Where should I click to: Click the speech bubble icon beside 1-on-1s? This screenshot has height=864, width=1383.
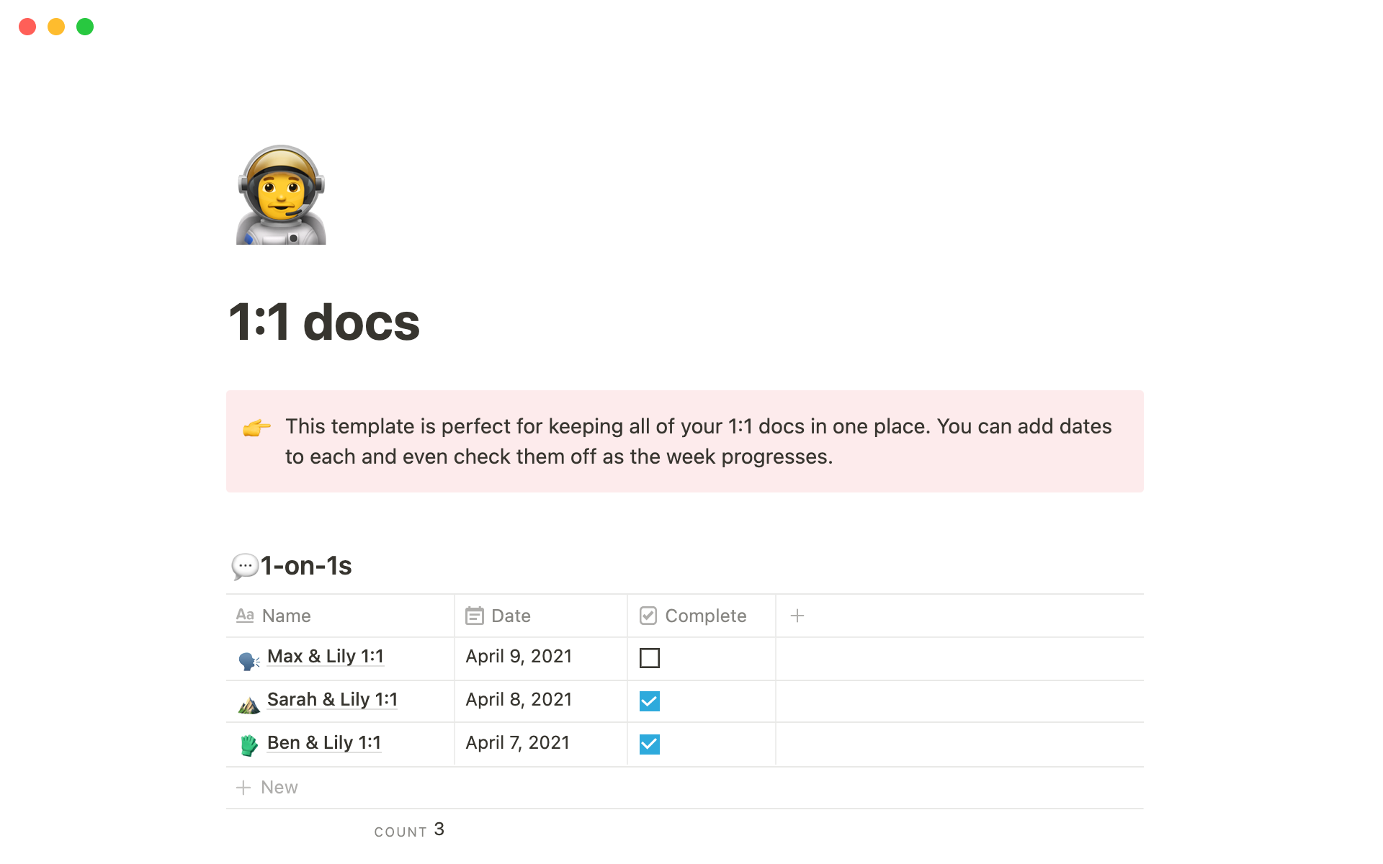point(244,567)
